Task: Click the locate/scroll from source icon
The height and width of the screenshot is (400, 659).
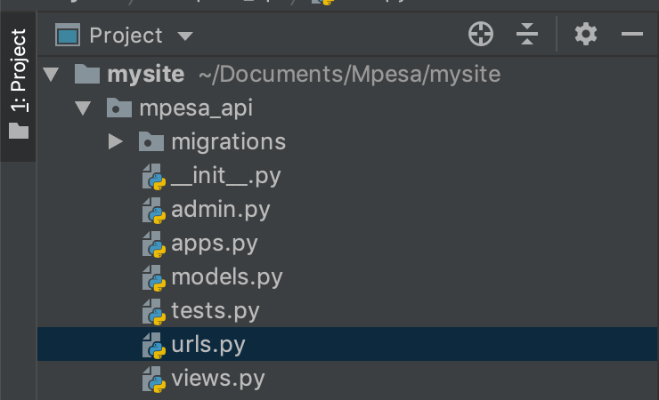Action: tap(481, 34)
